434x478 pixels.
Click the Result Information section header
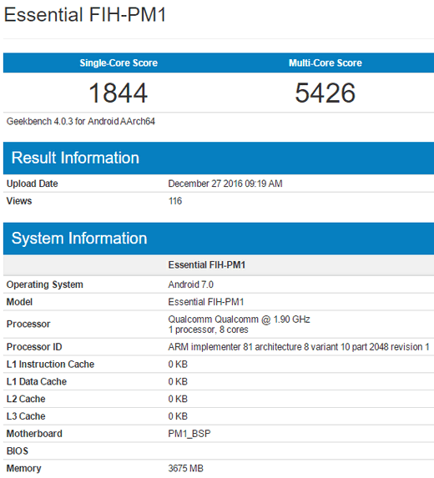coord(75,158)
